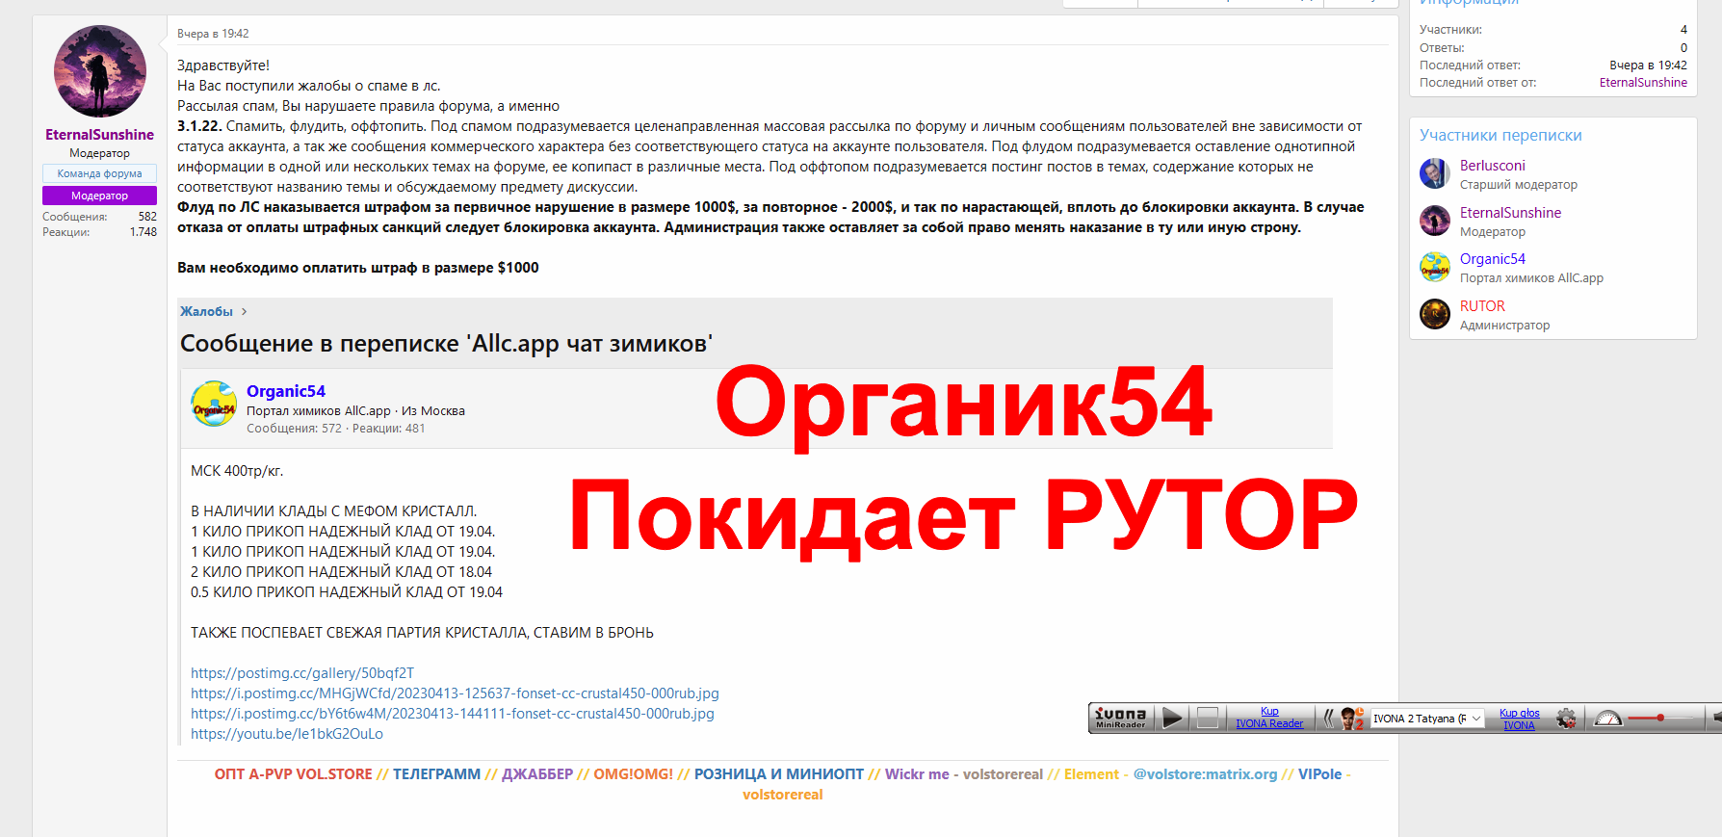Click the Kup głos IVONA link

(x=1519, y=719)
